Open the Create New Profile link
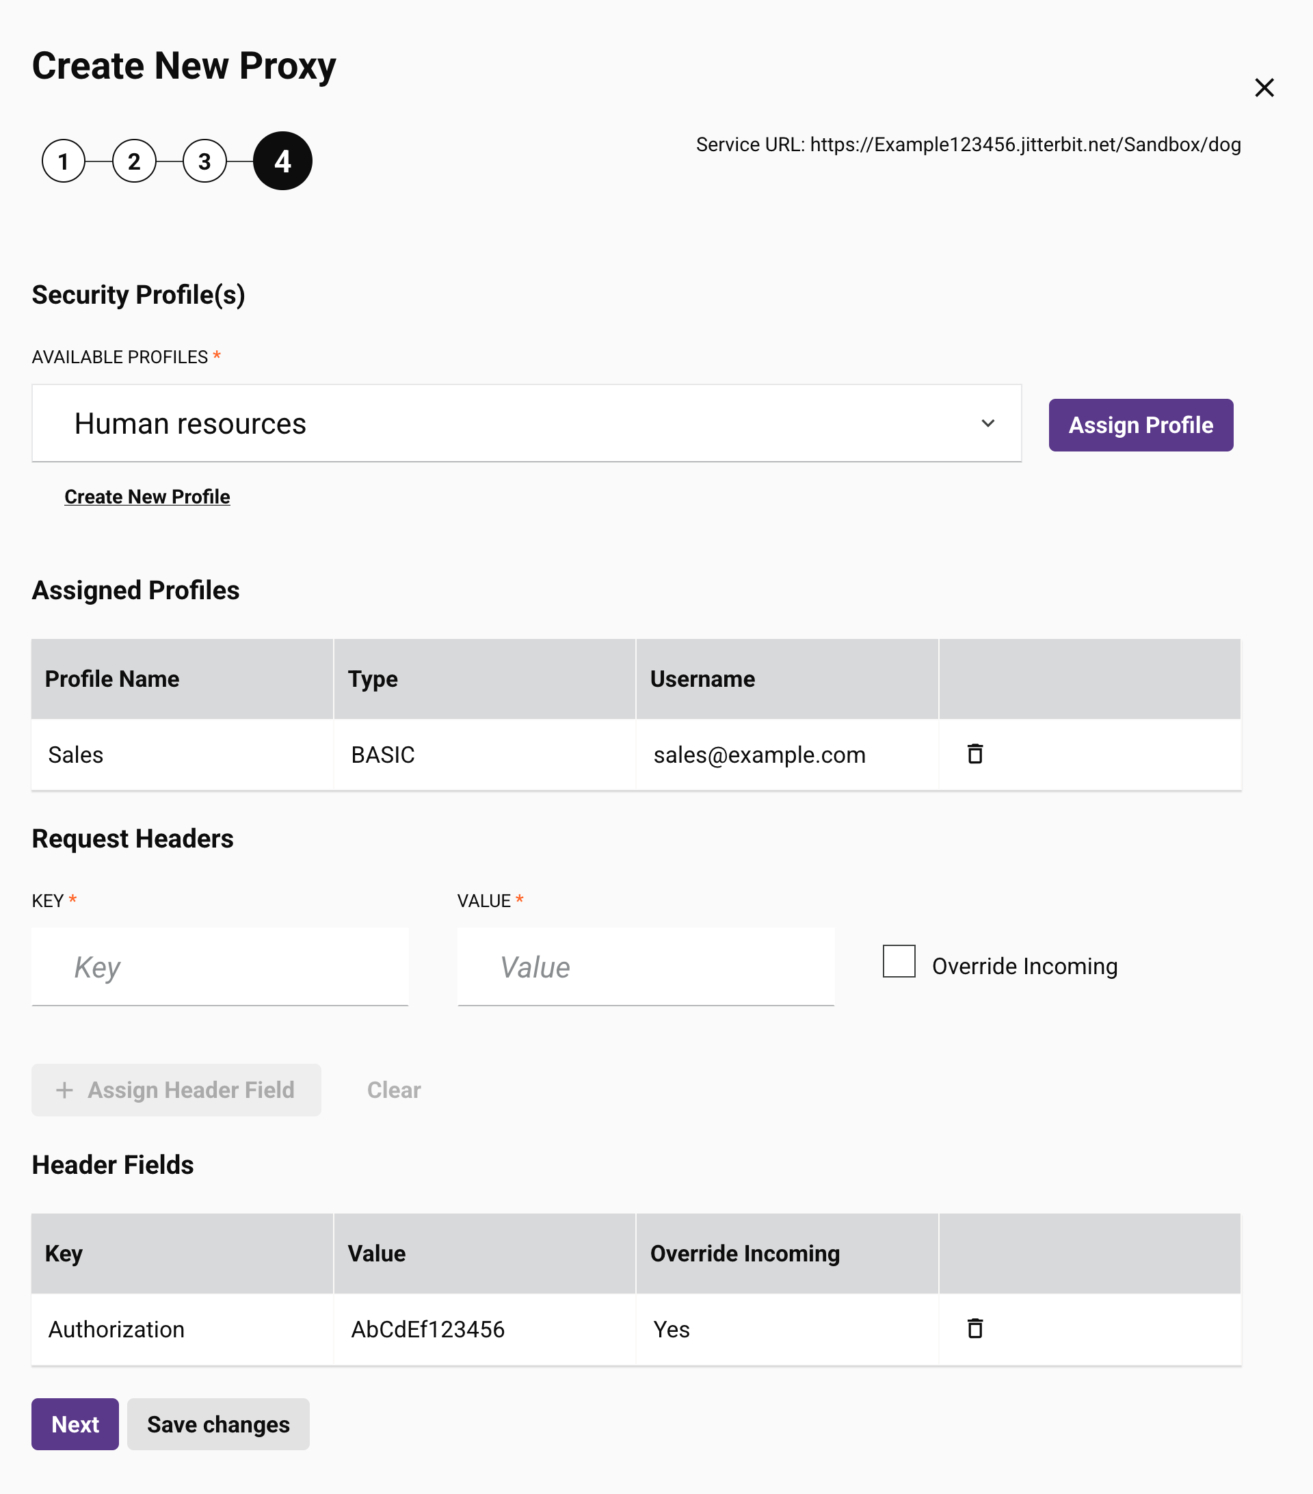Screen dimensions: 1313x1494 click(x=147, y=497)
